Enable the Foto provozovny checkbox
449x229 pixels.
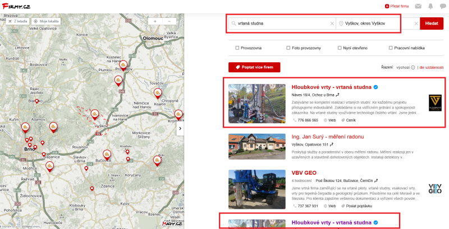coord(288,48)
